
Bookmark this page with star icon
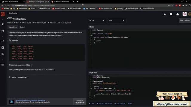coord(172,5)
